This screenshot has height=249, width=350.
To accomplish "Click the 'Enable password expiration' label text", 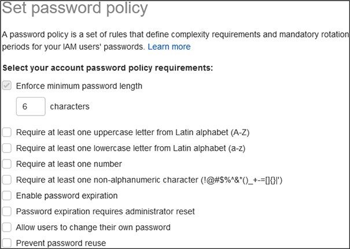I will click(67, 196).
